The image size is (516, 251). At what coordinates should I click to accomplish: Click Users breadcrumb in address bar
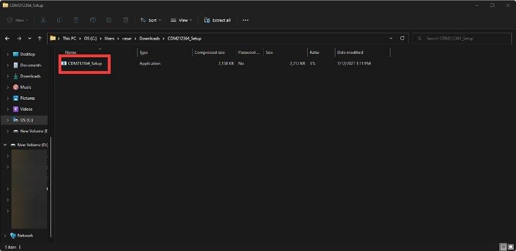click(110, 38)
